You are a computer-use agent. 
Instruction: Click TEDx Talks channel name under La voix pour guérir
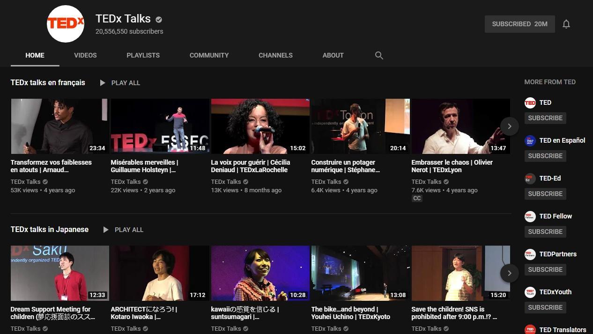(x=226, y=182)
